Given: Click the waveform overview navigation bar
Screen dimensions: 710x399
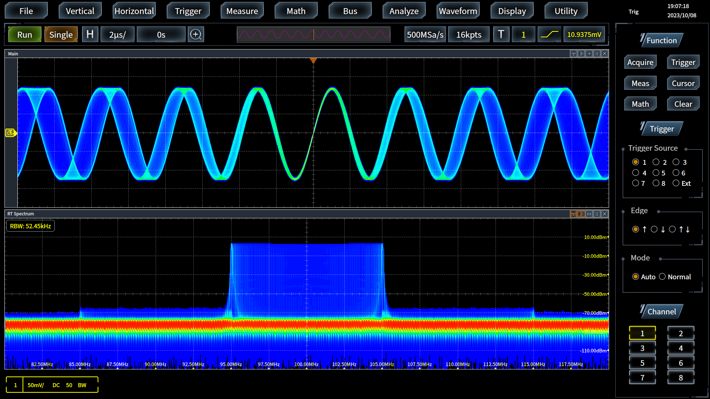Looking at the screenshot, I should click(x=313, y=34).
